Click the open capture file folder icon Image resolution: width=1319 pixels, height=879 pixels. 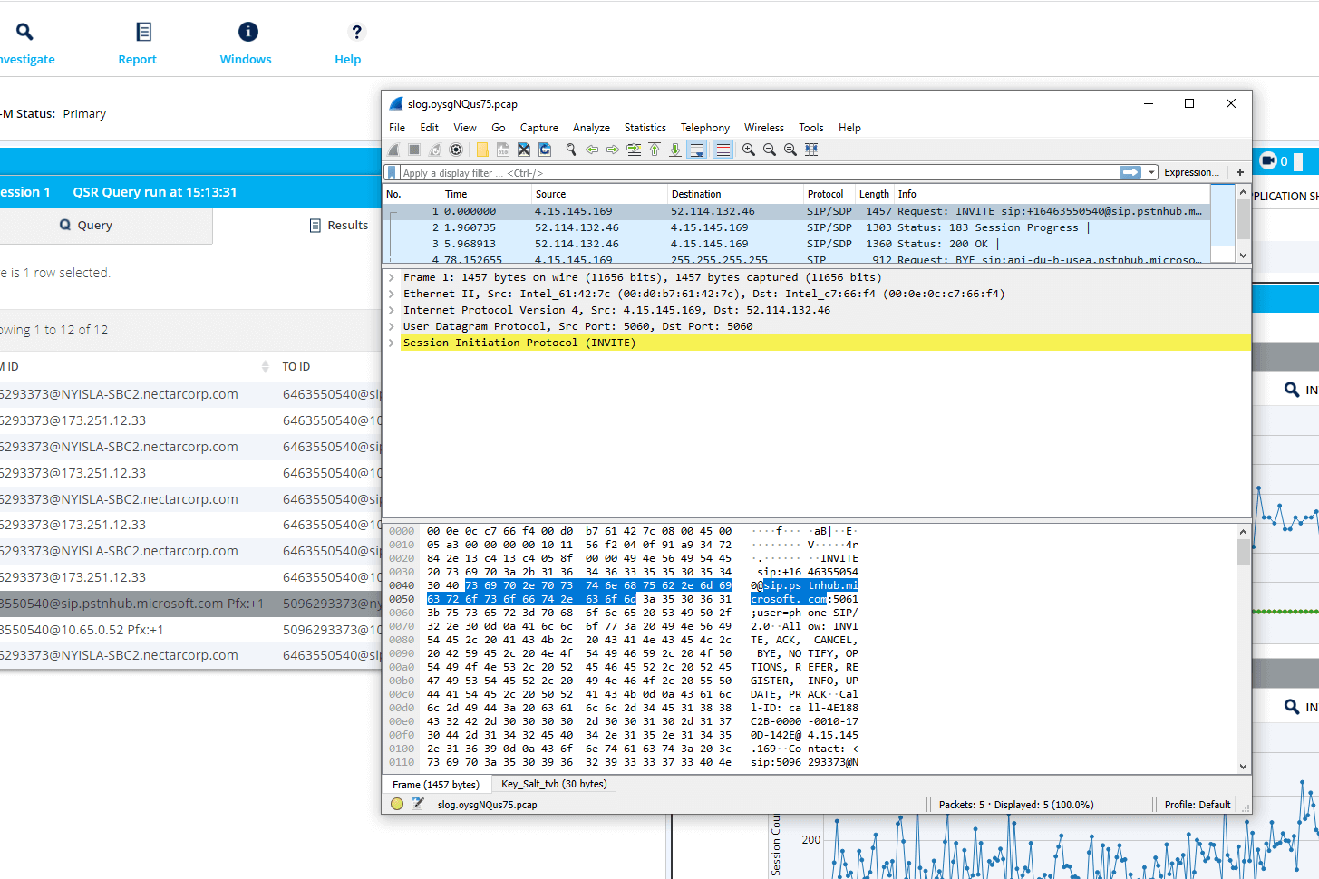pyautogui.click(x=482, y=150)
